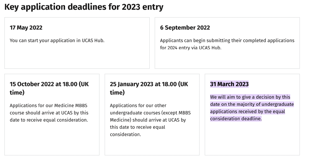312x164 pixels.
Task: Click the text about submitting completed applications via UCAS Hub
Action: click(227, 44)
